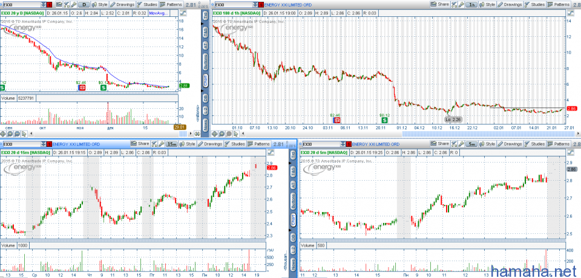Expand the symbol dropdown in 15m chart
The image size is (581, 278).
tap(44, 144)
